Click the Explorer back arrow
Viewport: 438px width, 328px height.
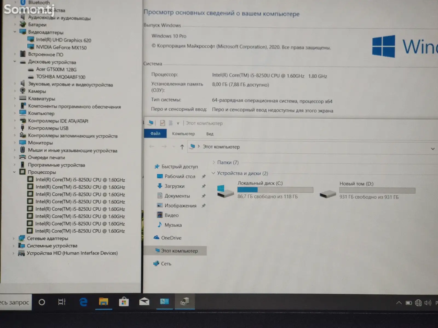[152, 147]
